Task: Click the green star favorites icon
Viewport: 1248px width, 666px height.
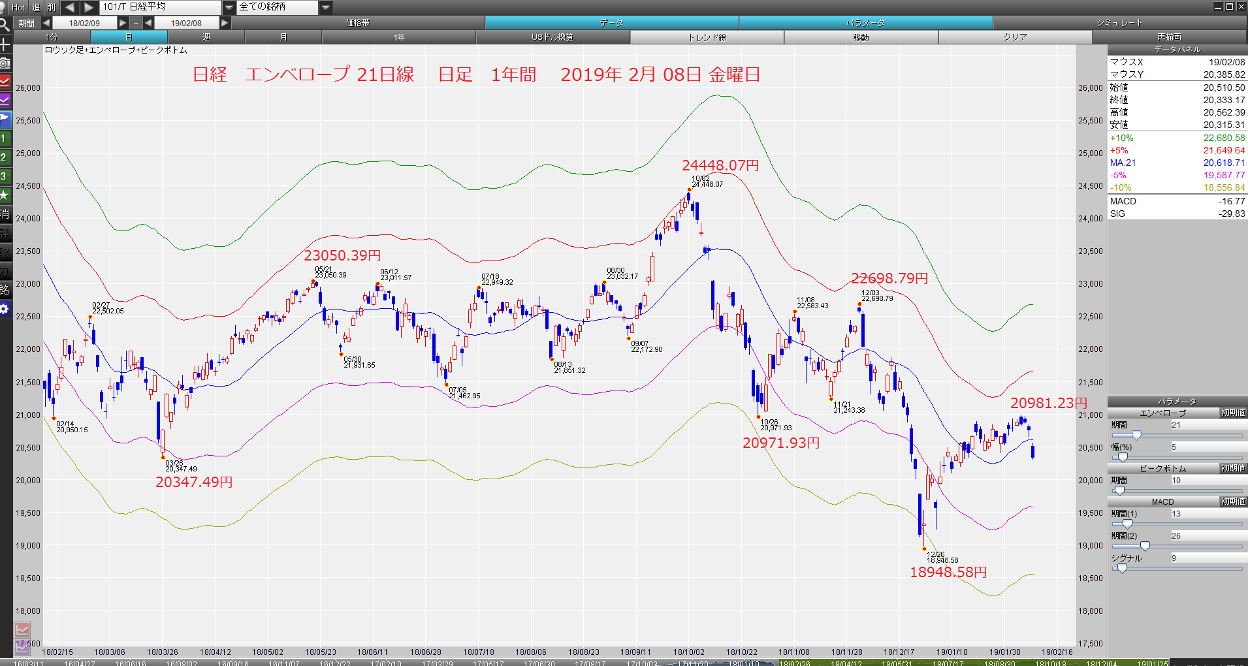Action: click(x=5, y=195)
